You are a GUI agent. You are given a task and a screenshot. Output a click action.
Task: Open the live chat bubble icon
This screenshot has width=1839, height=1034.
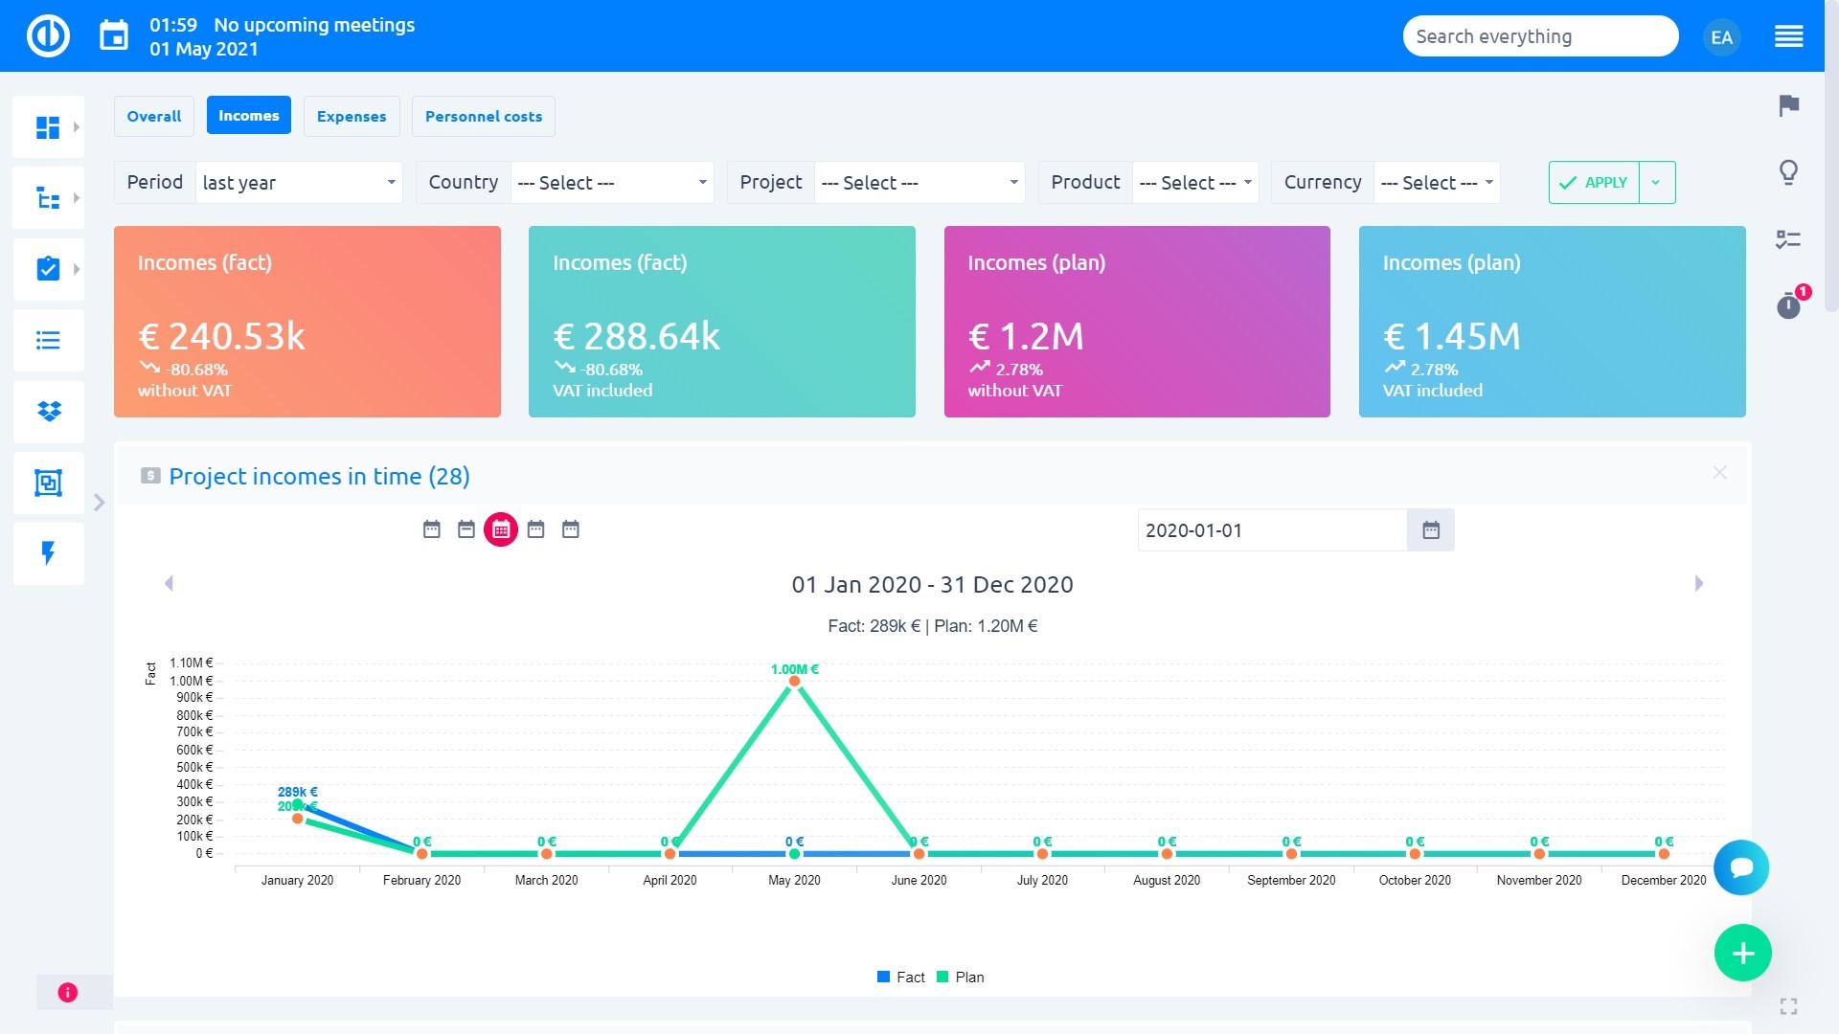1741,867
